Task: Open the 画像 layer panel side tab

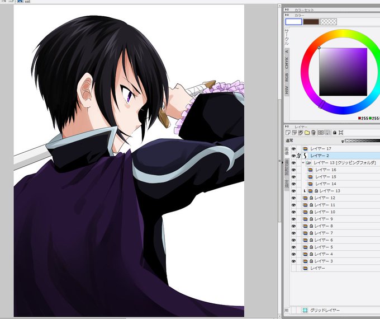Action: click(287, 151)
